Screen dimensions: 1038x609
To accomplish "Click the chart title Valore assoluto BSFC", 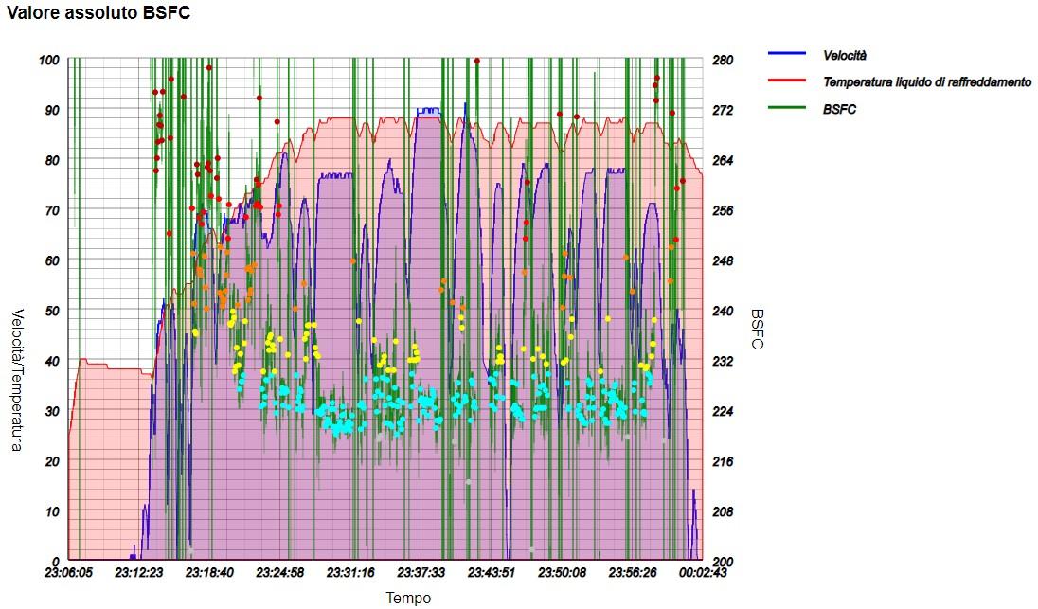I will (x=98, y=13).
